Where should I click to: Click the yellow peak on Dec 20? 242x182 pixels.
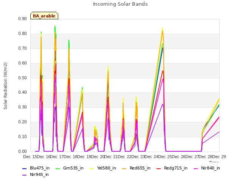[x=108, y=67]
